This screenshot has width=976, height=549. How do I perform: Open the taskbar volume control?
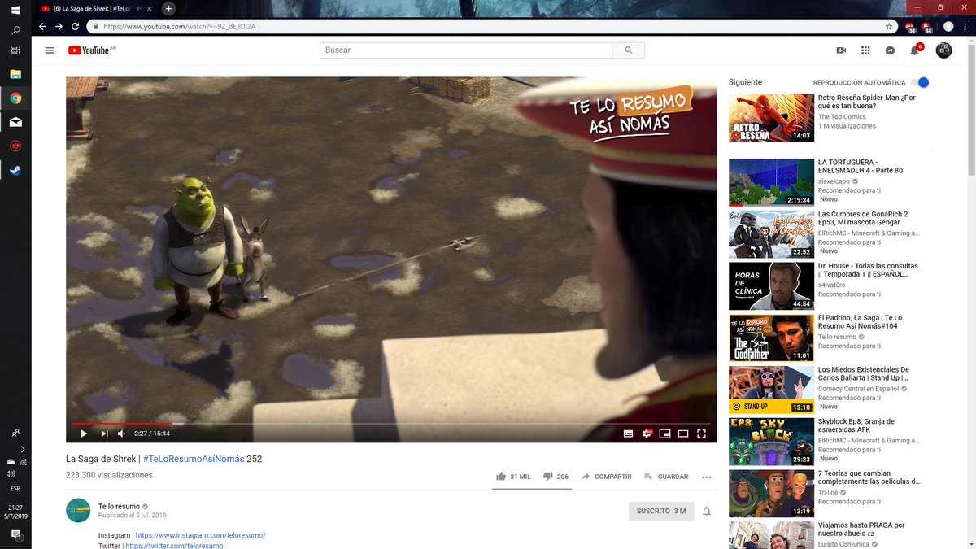point(10,473)
